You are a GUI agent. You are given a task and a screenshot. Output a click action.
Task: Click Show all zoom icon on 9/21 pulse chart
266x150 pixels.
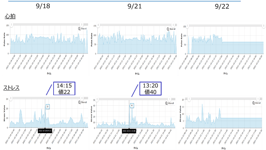(x=168, y=29)
